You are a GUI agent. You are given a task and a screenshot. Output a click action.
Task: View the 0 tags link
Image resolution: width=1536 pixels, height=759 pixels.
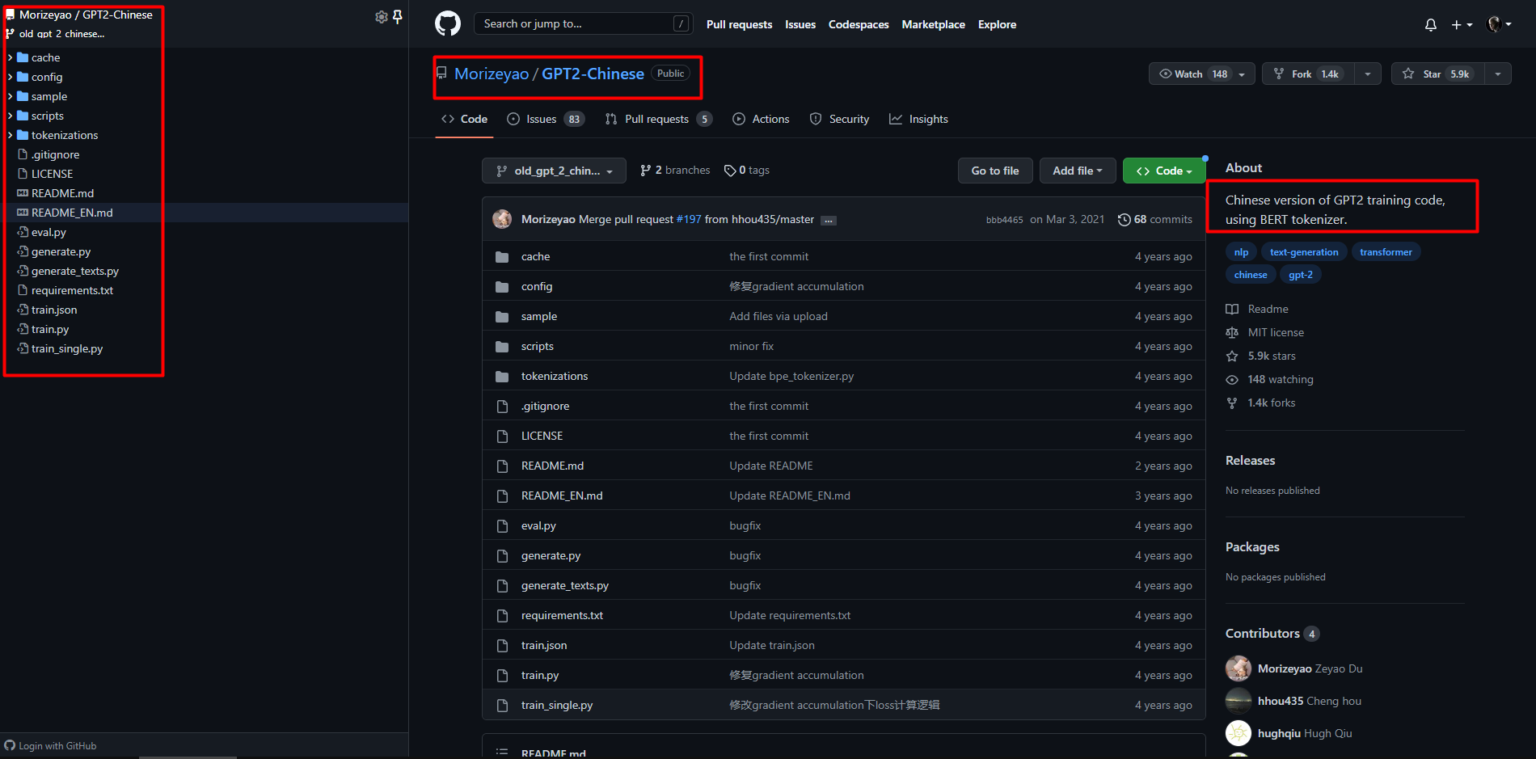747,171
